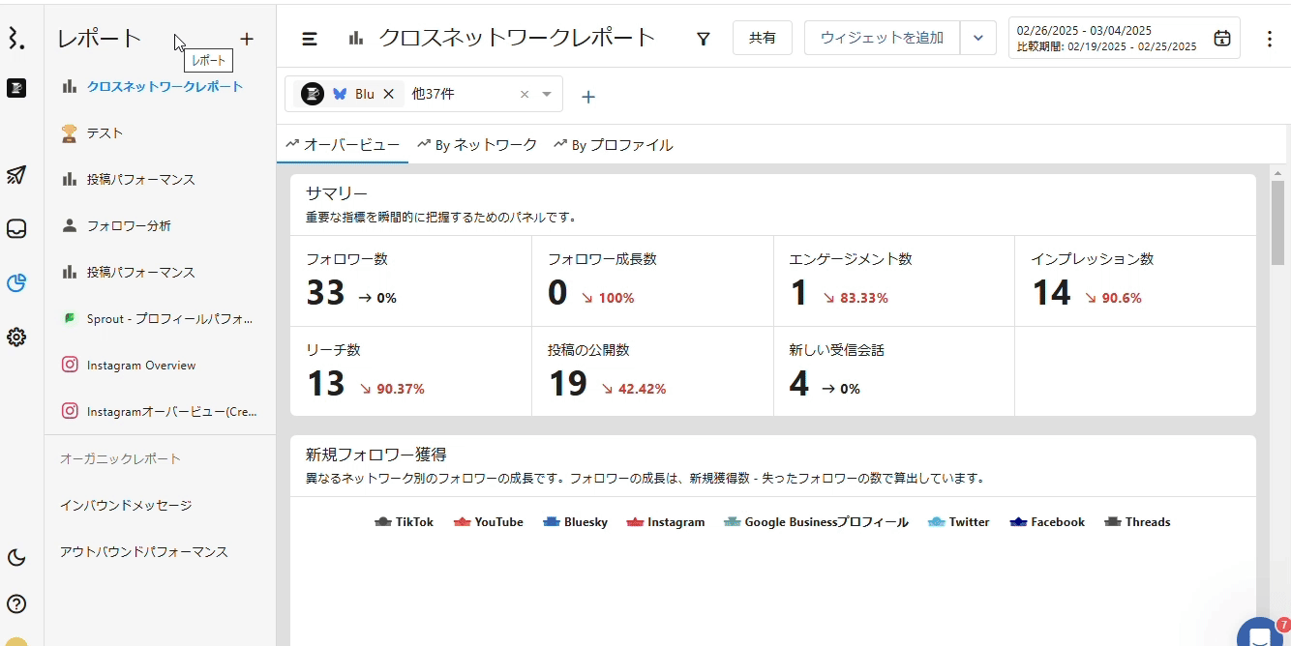Image resolution: width=1291 pixels, height=646 pixels.
Task: Remove the Blu profile chip
Action: [388, 94]
